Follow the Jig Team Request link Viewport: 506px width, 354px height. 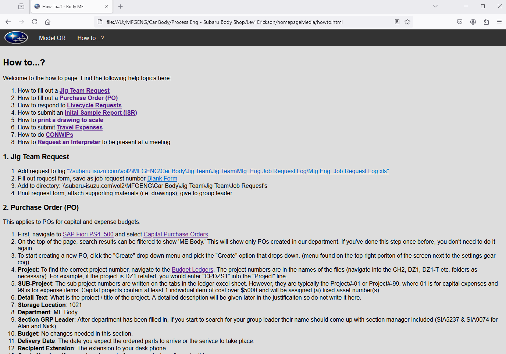point(85,91)
